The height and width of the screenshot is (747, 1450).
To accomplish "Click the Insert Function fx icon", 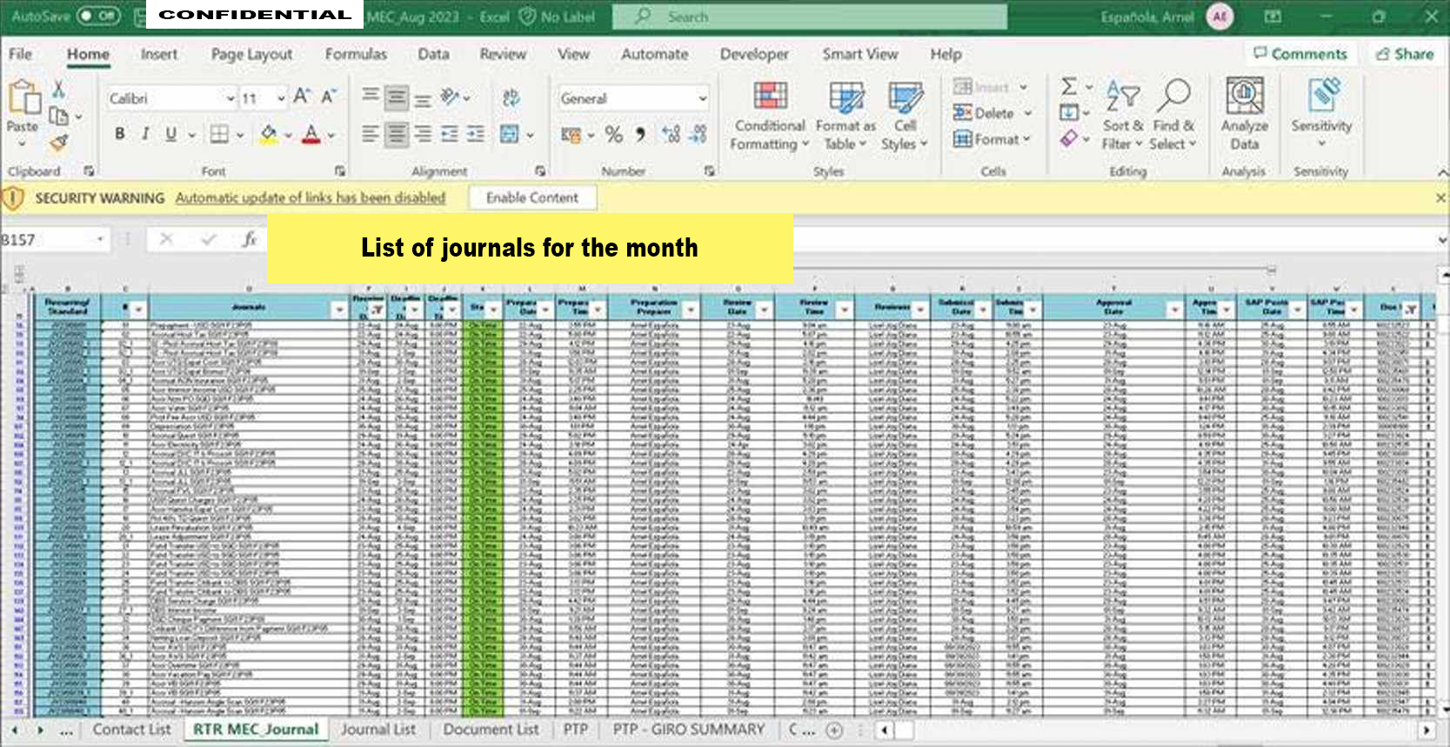I will [x=250, y=239].
